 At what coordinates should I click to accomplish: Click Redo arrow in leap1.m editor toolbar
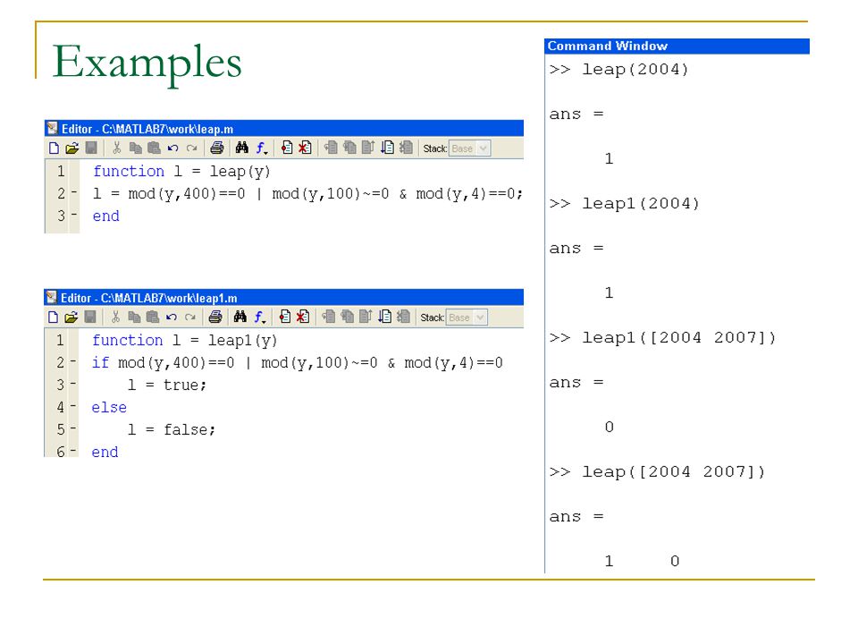[189, 317]
